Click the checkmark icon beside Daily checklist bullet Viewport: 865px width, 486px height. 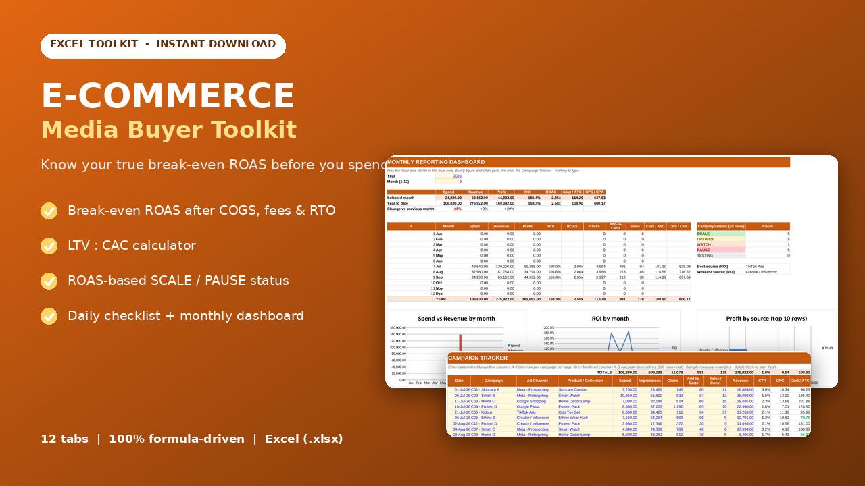click(x=49, y=316)
